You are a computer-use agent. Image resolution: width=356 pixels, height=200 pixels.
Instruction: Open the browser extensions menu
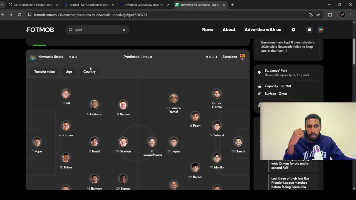[x=330, y=15]
